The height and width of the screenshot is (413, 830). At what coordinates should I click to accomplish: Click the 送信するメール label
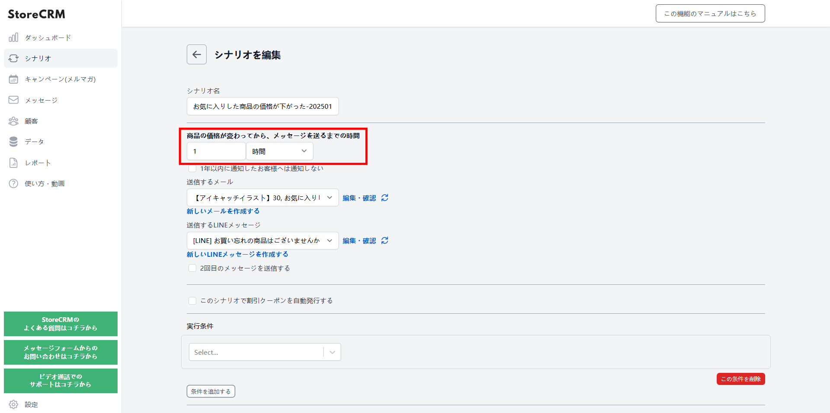click(210, 182)
